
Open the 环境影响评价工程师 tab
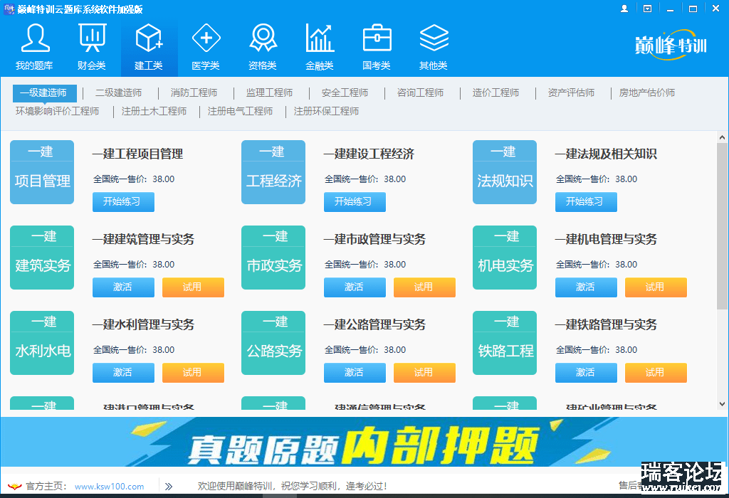[57, 111]
